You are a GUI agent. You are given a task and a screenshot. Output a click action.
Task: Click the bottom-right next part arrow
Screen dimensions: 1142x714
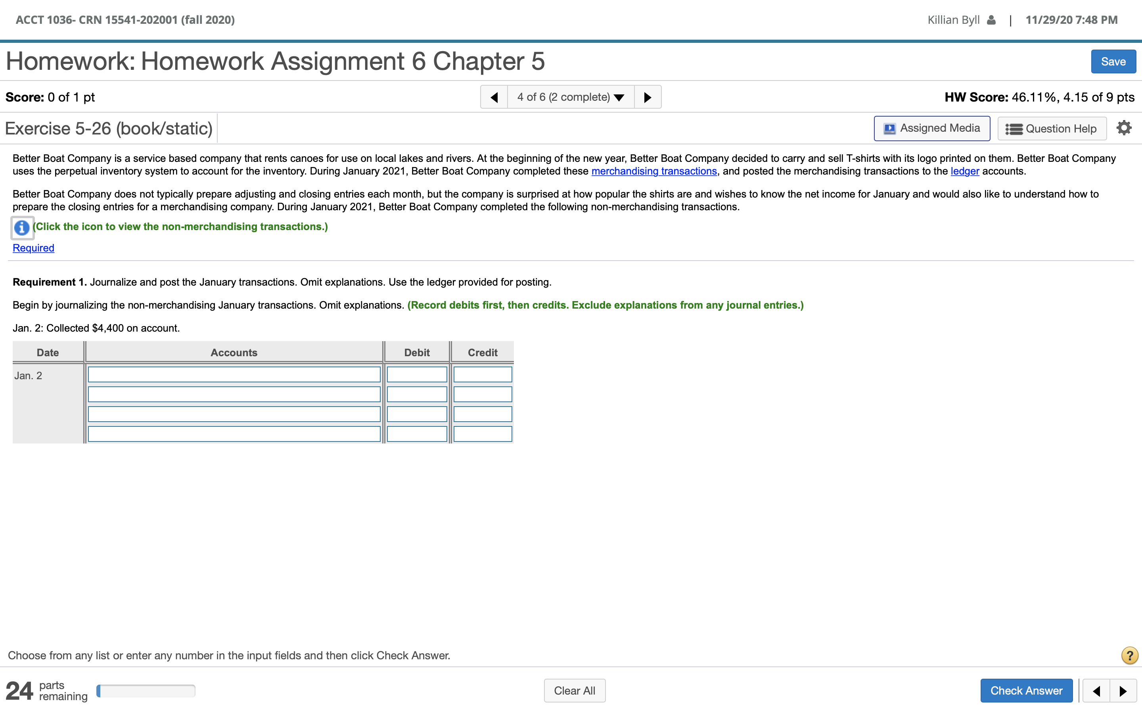(x=1123, y=691)
